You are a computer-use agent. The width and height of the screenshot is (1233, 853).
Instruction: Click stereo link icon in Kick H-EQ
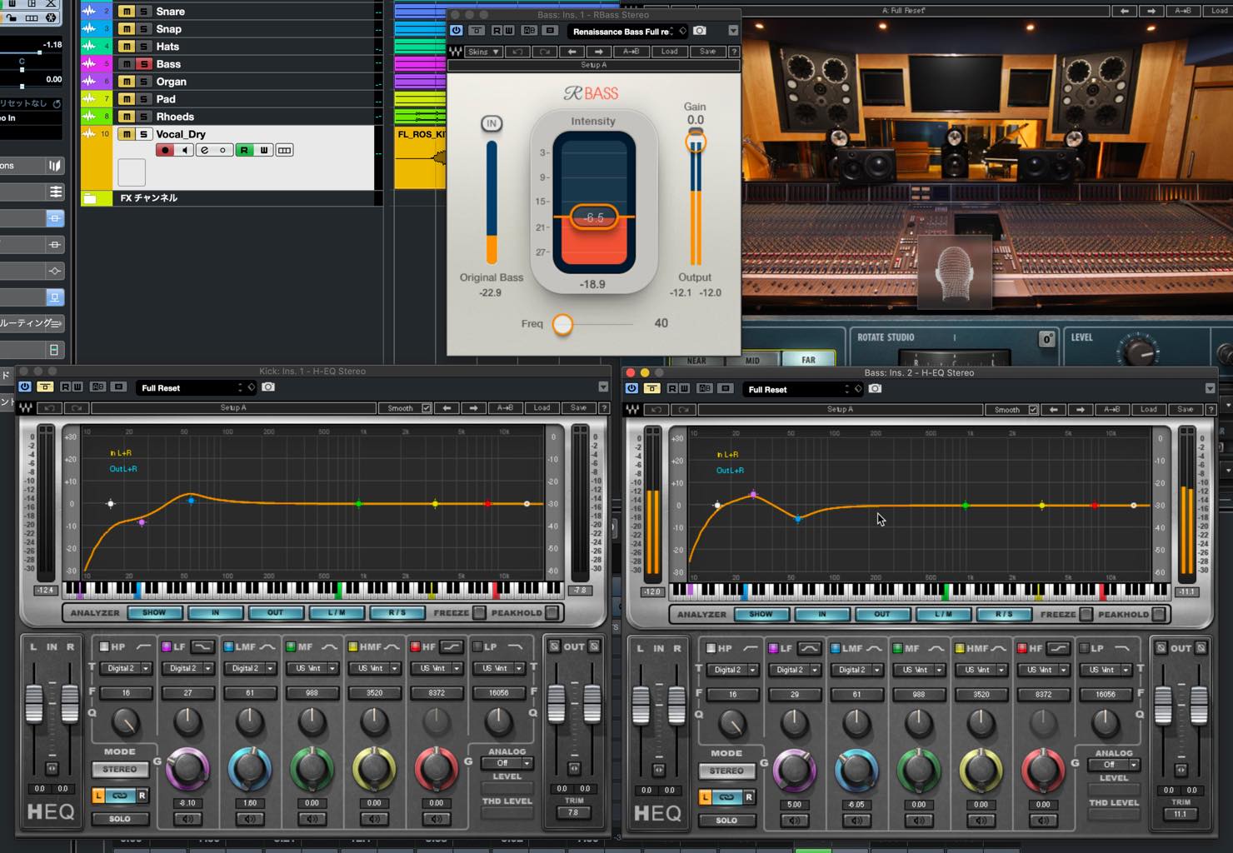click(120, 796)
